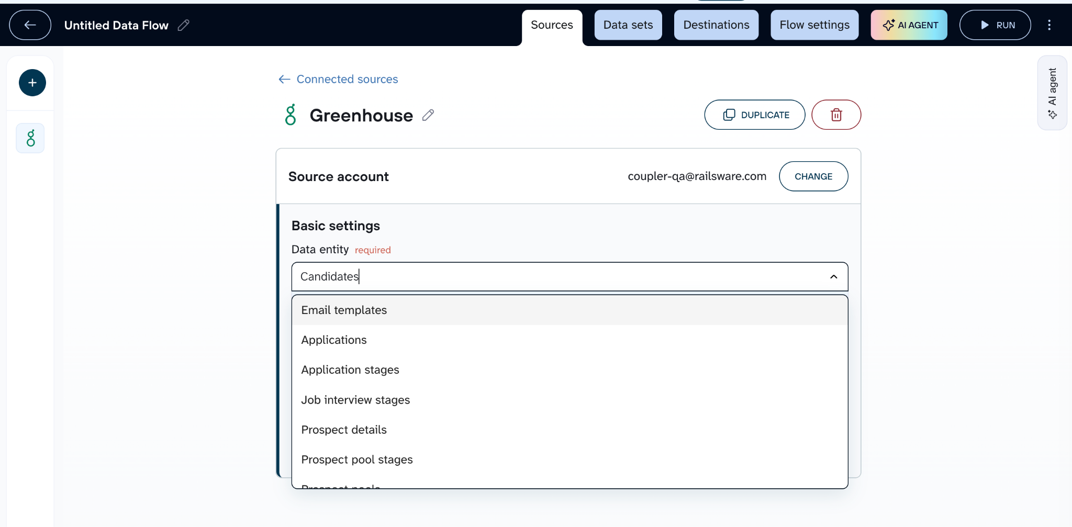Delete the source with trash button

836,115
